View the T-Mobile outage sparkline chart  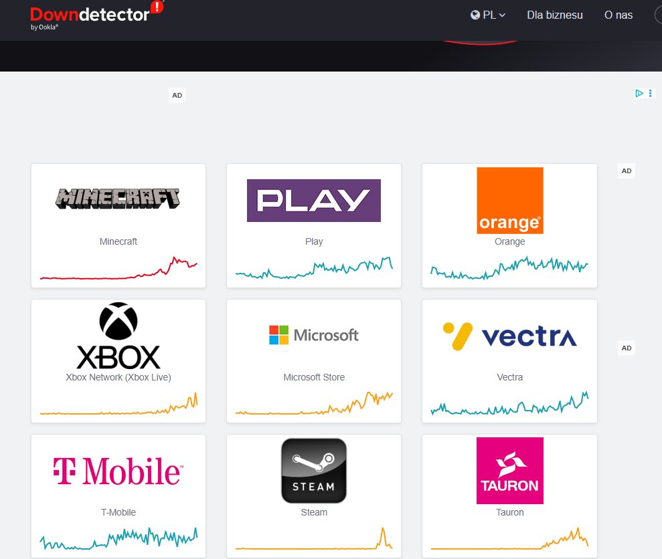pos(118,538)
